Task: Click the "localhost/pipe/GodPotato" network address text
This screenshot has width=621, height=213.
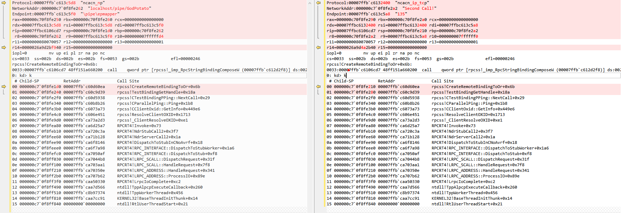Action: tap(121, 8)
